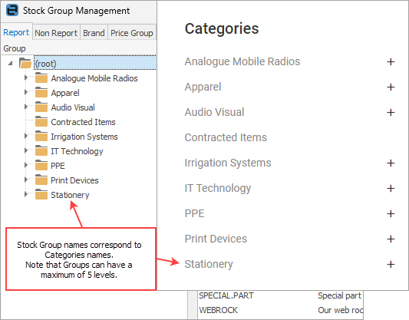Expand PPE category plus sign

point(391,213)
